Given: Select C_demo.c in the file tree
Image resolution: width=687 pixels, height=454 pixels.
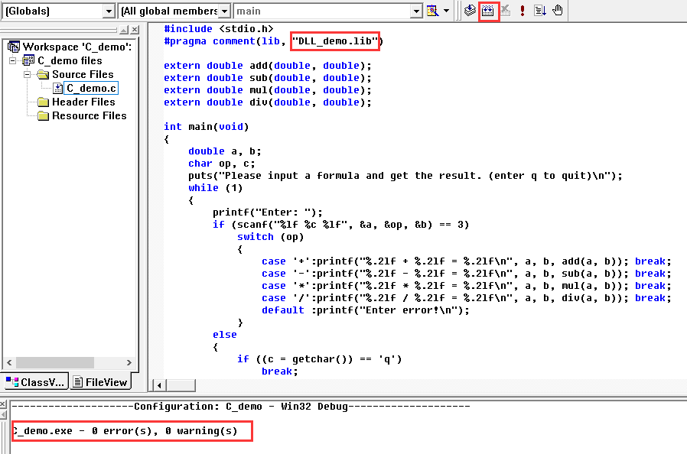Looking at the screenshot, I should click(x=90, y=89).
